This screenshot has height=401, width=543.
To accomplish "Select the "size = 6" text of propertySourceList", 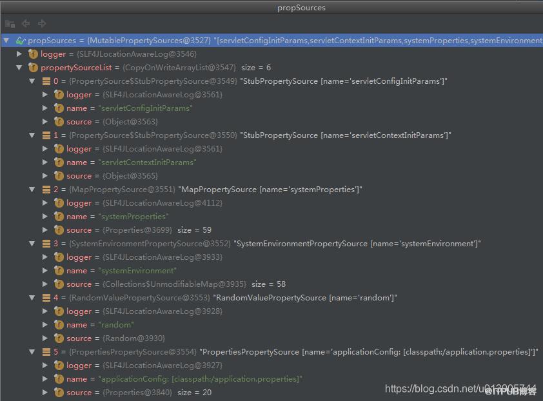I will (x=256, y=68).
